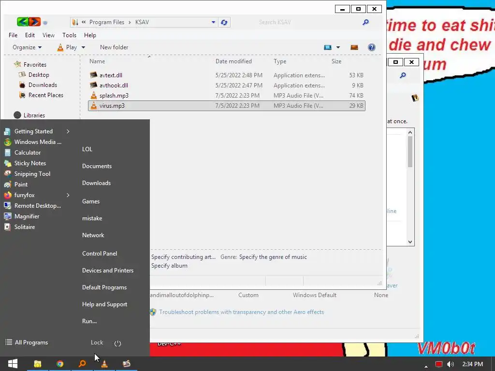Click the Help question mark icon
The height and width of the screenshot is (371, 495).
pos(372,47)
